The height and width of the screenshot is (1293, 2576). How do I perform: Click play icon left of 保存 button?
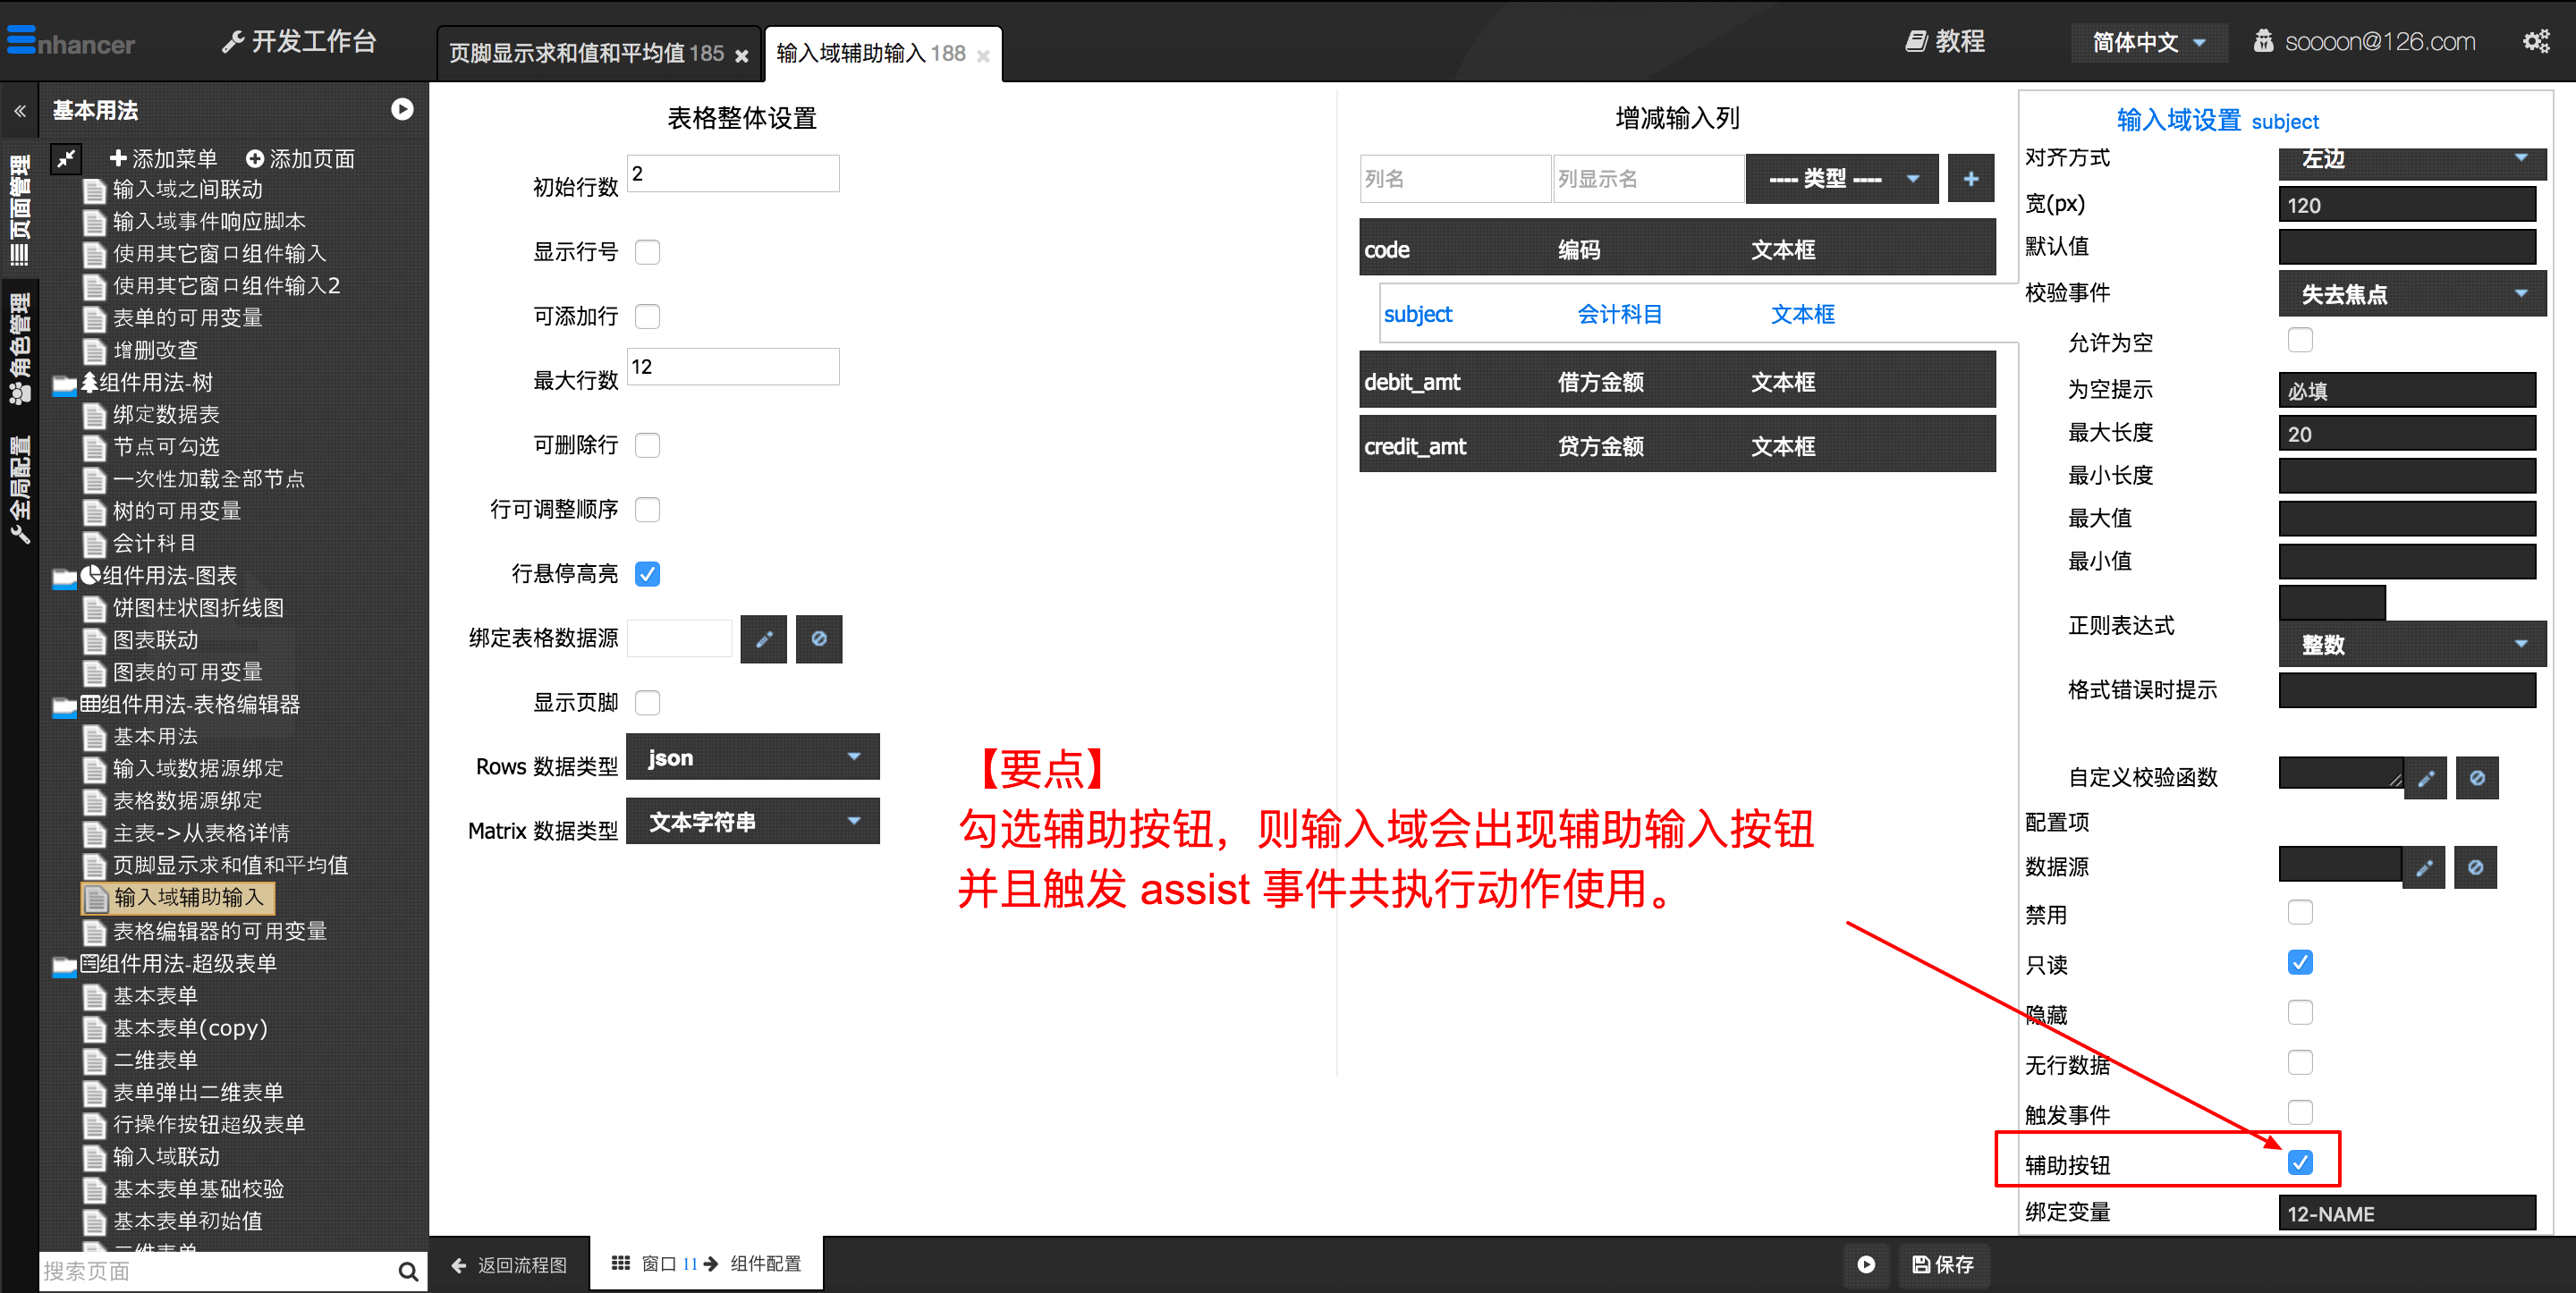[1865, 1264]
